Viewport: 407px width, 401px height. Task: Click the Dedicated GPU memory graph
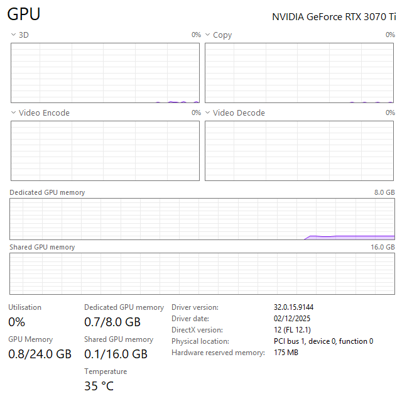[202, 219]
